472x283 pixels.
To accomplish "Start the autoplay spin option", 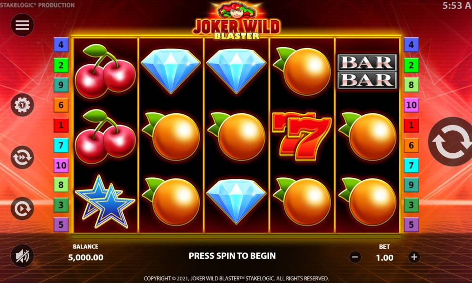I will 22,208.
